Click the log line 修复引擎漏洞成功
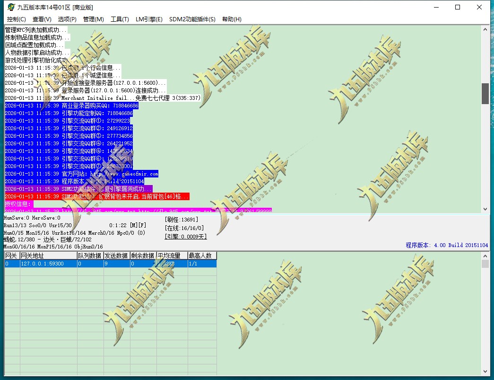Viewport: 494px width, 380px height. pos(78,189)
